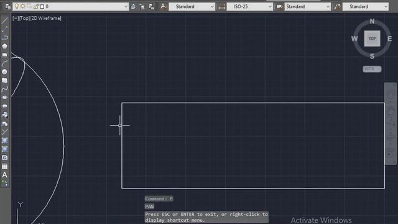Select the Region tool

pos(4,157)
